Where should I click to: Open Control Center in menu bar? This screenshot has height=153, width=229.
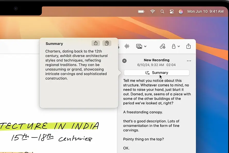172,11
